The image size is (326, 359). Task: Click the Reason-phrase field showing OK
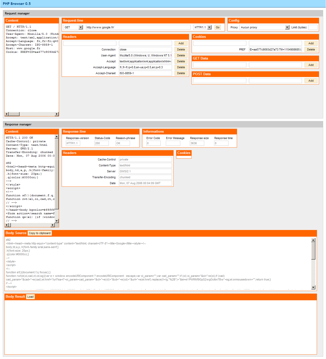[123, 143]
